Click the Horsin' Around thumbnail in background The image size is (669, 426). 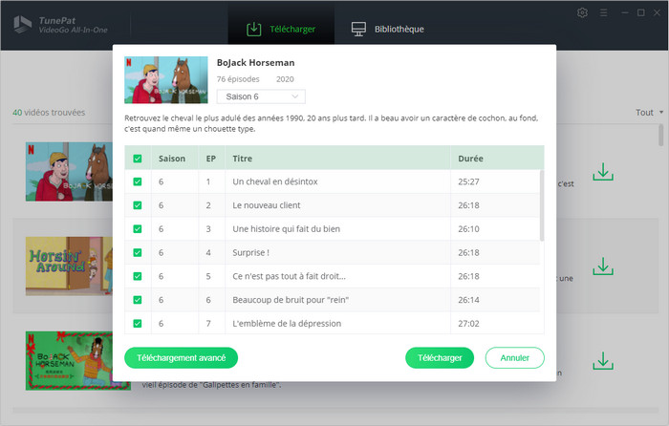click(x=69, y=266)
